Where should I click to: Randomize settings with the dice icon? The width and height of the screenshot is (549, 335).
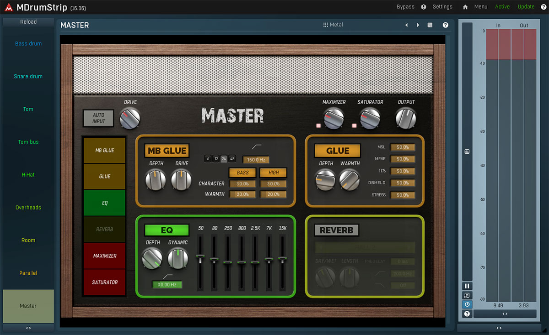click(430, 25)
